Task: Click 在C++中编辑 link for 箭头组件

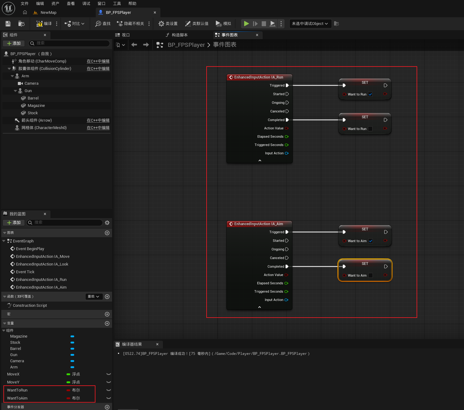Action: (98, 120)
